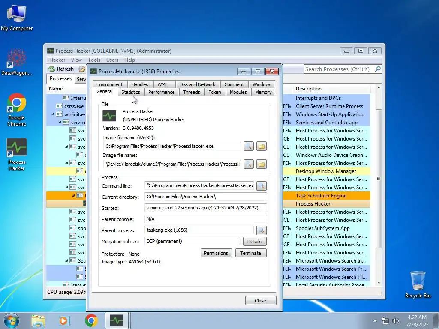Click the Permissions button
This screenshot has height=329, width=439.
click(x=216, y=253)
